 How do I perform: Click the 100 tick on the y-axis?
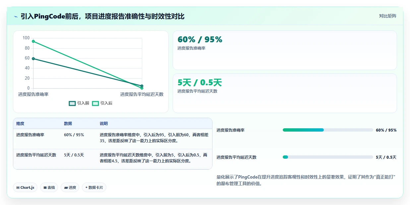(x=26, y=38)
